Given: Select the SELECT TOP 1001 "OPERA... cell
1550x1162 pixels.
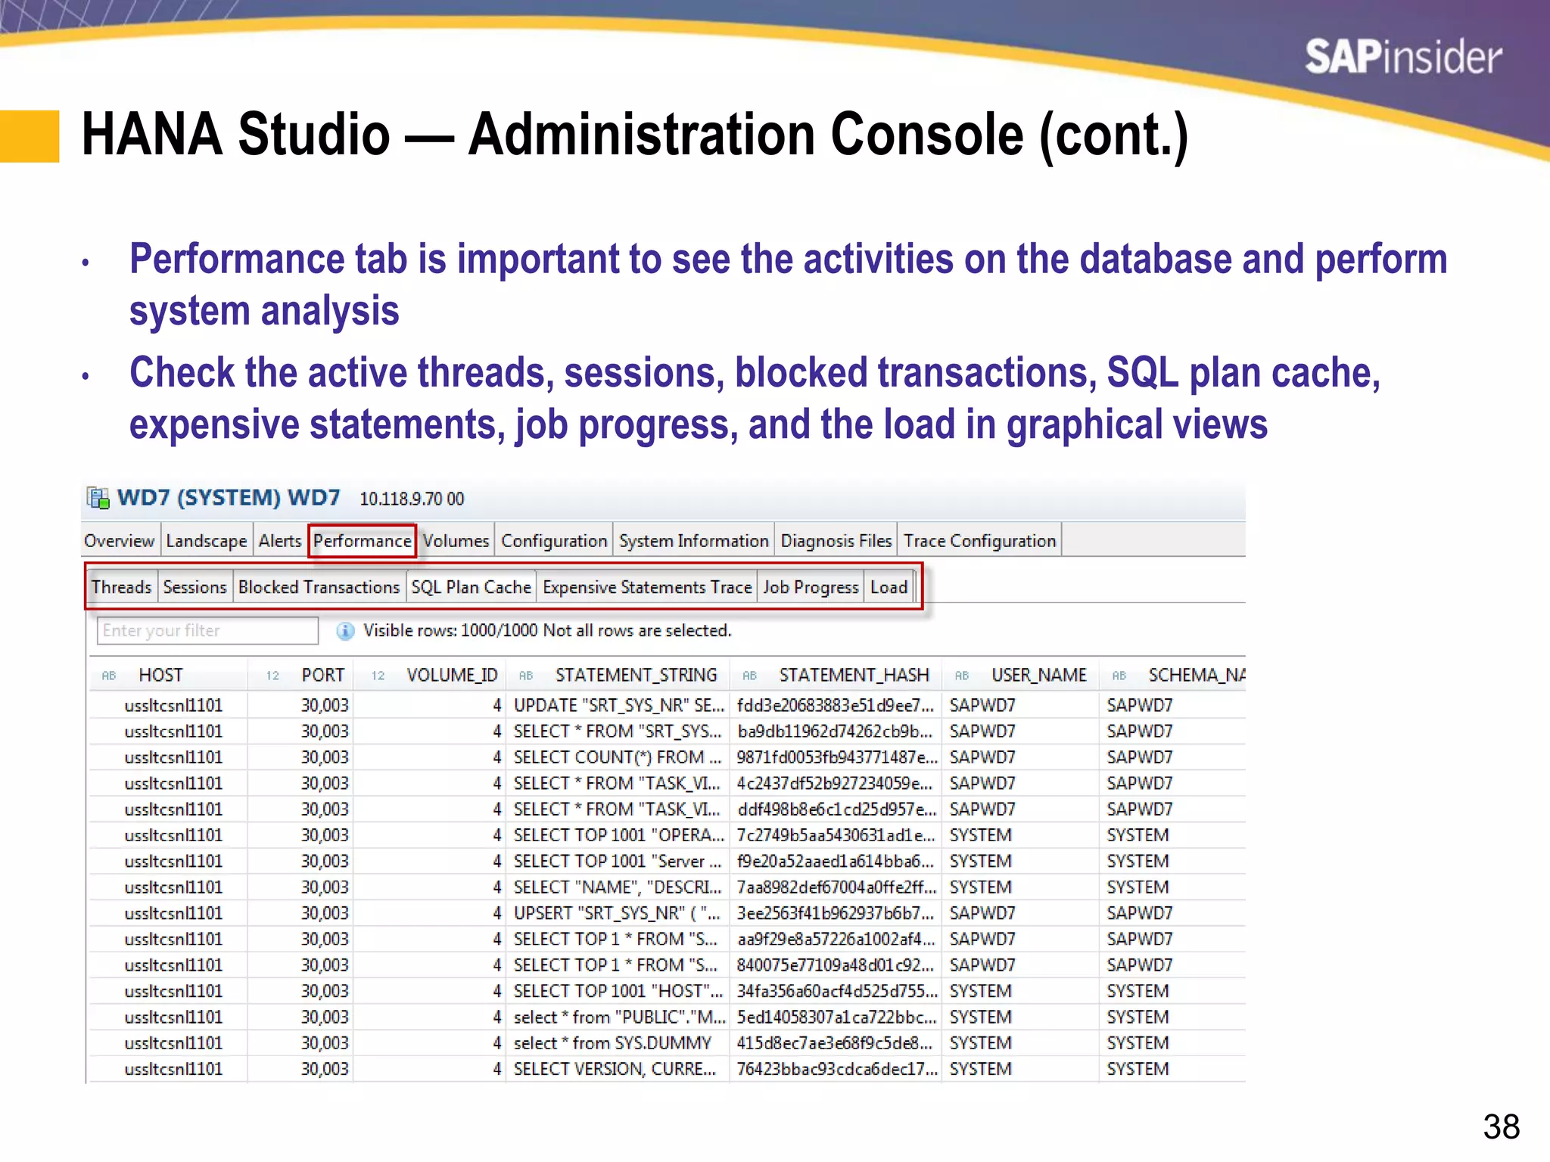Looking at the screenshot, I should (x=618, y=835).
